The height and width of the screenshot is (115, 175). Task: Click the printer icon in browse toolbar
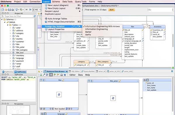(61, 75)
